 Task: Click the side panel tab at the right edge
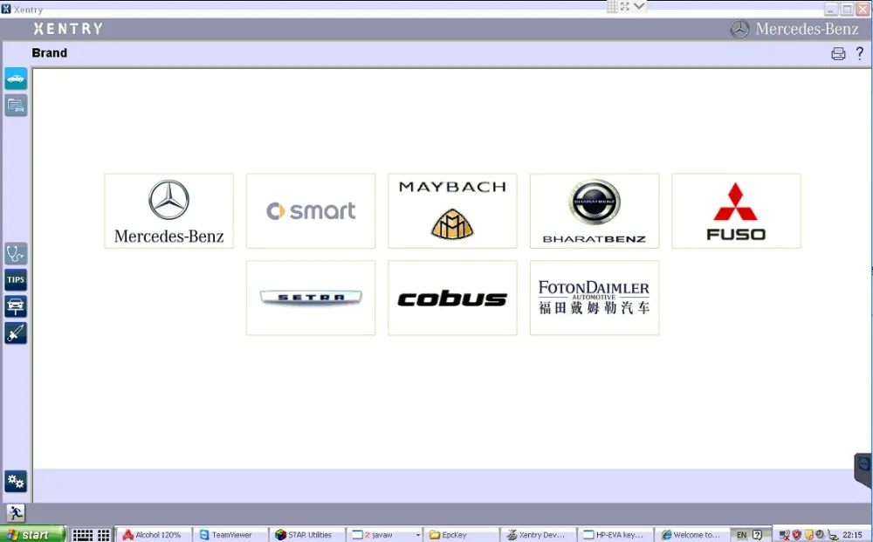(x=864, y=470)
